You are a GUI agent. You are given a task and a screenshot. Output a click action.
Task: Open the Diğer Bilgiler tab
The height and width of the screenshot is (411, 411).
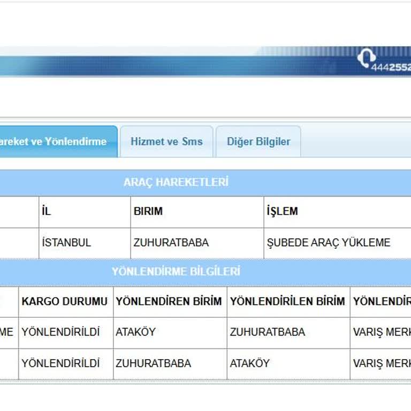pyautogui.click(x=258, y=141)
